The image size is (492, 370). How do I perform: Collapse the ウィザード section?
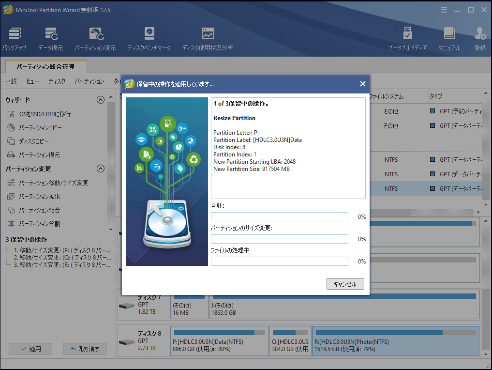(x=101, y=100)
